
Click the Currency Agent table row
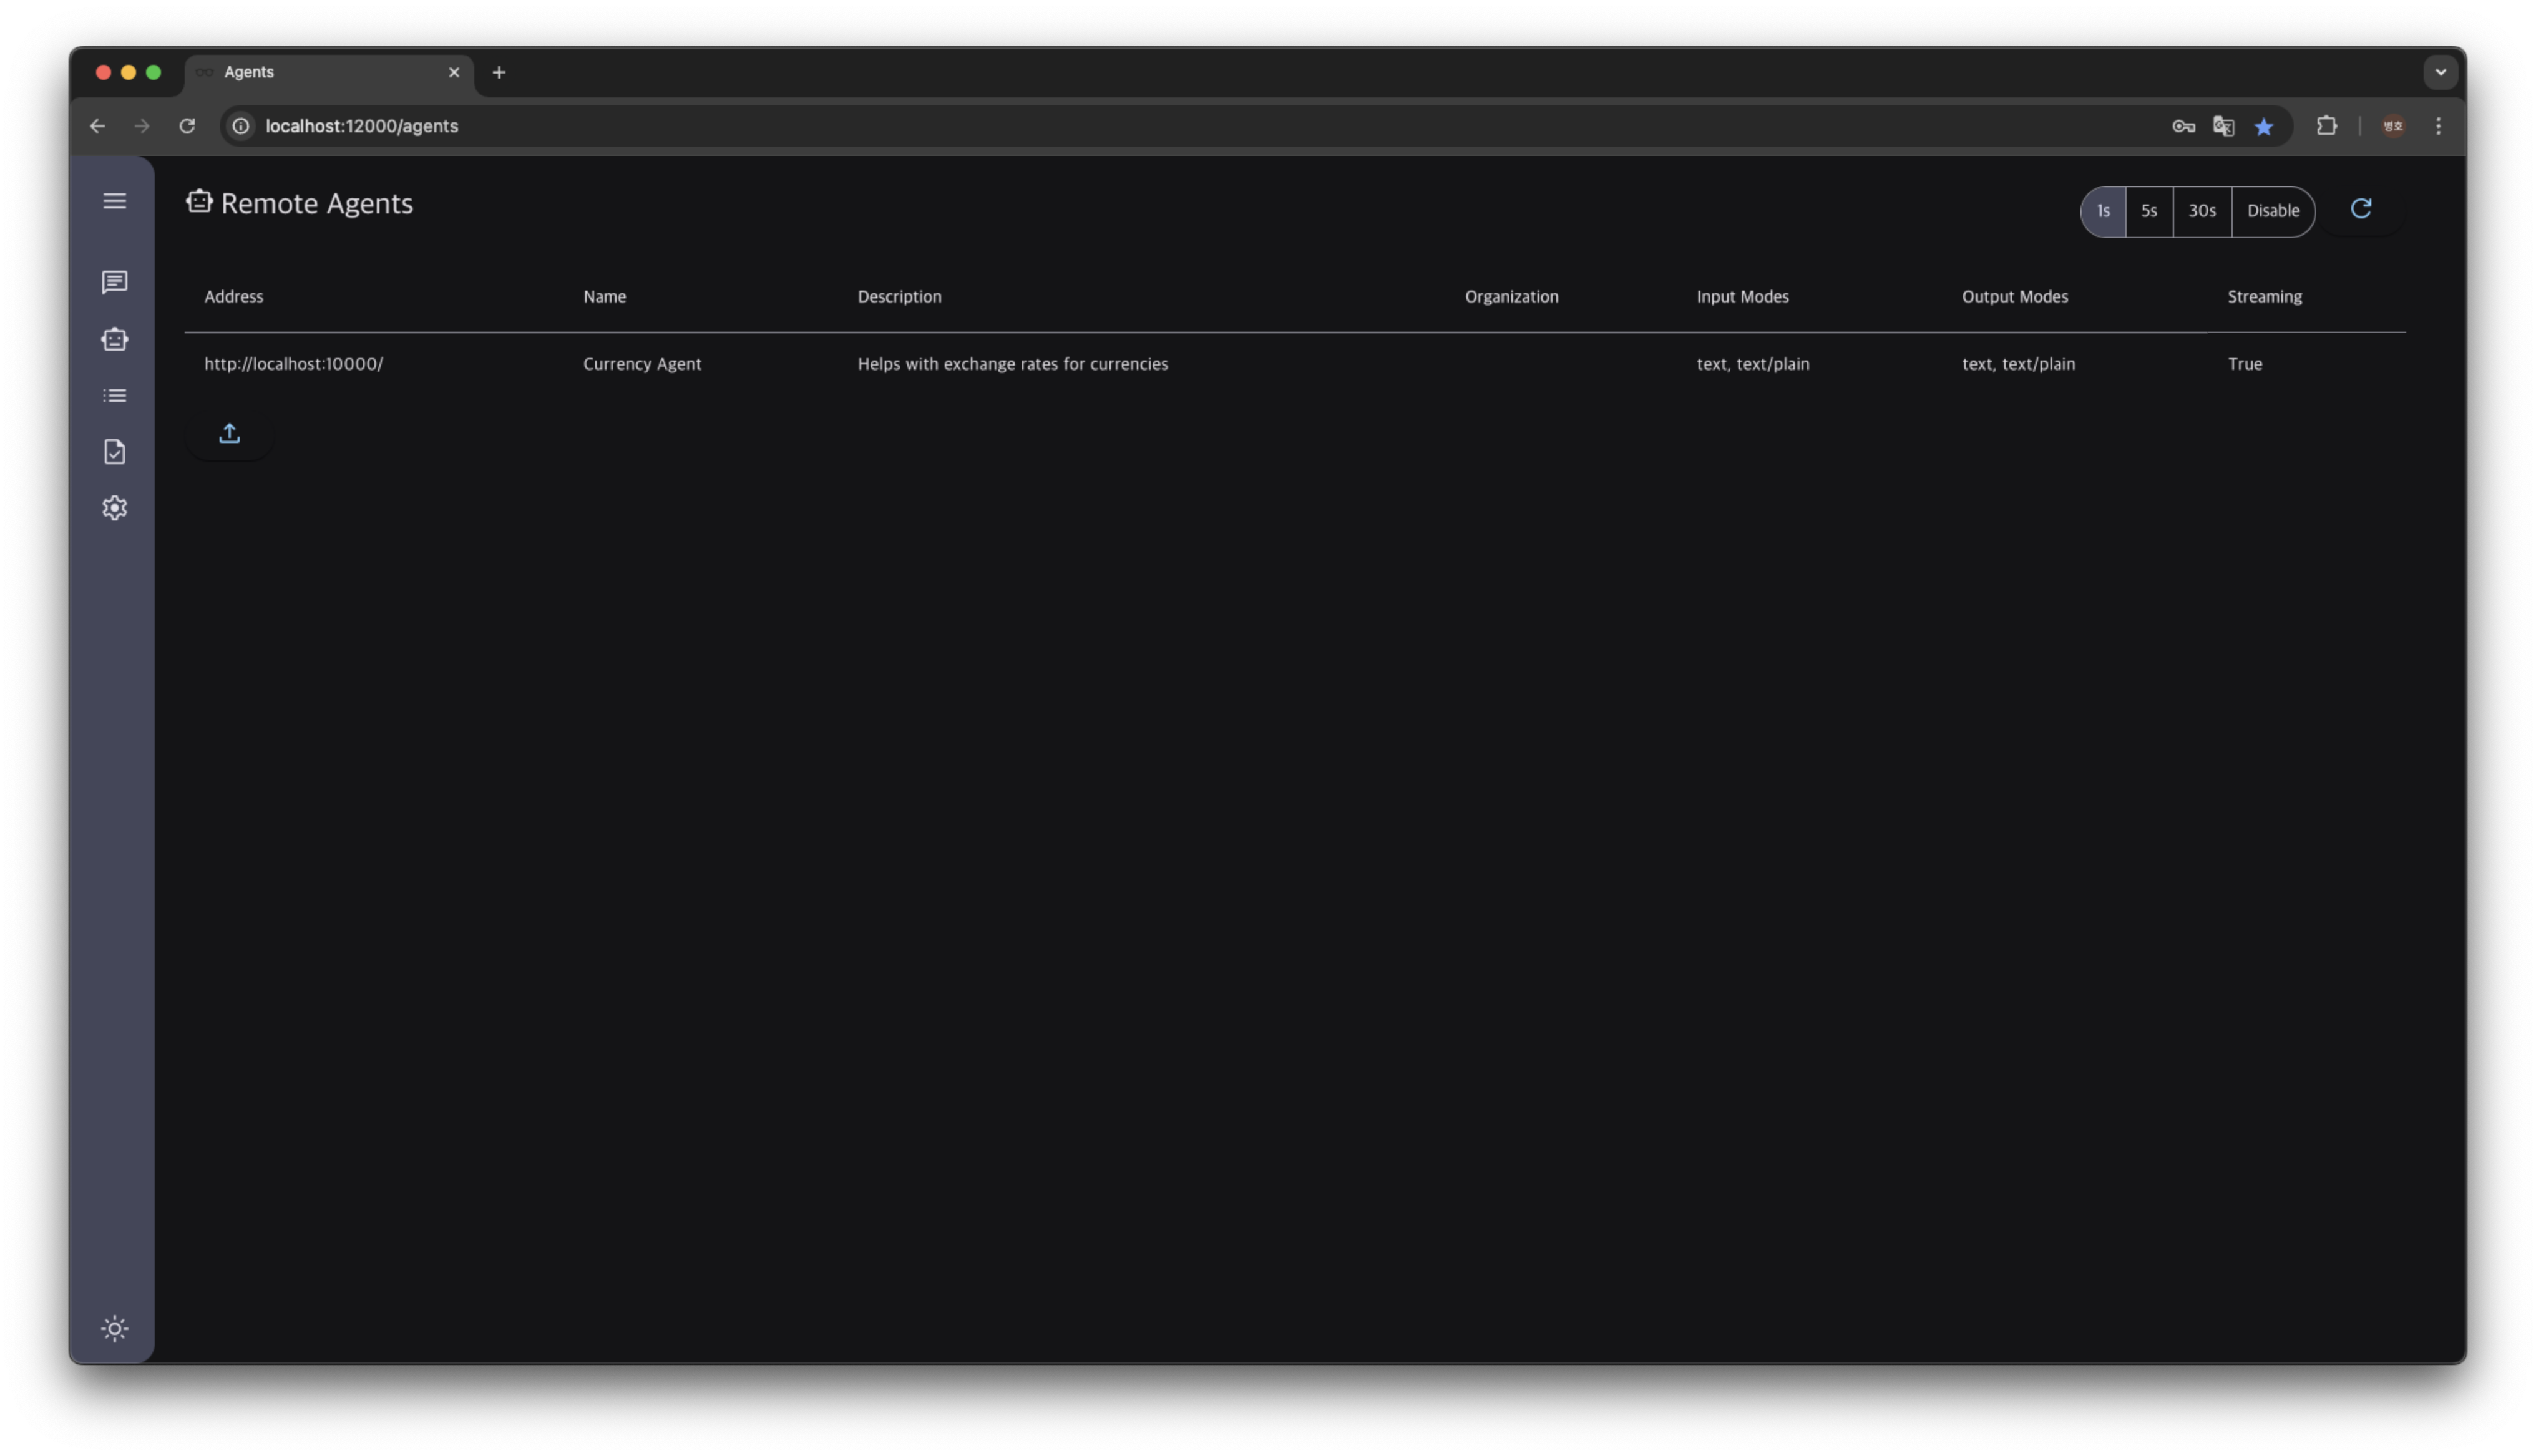pyautogui.click(x=642, y=364)
